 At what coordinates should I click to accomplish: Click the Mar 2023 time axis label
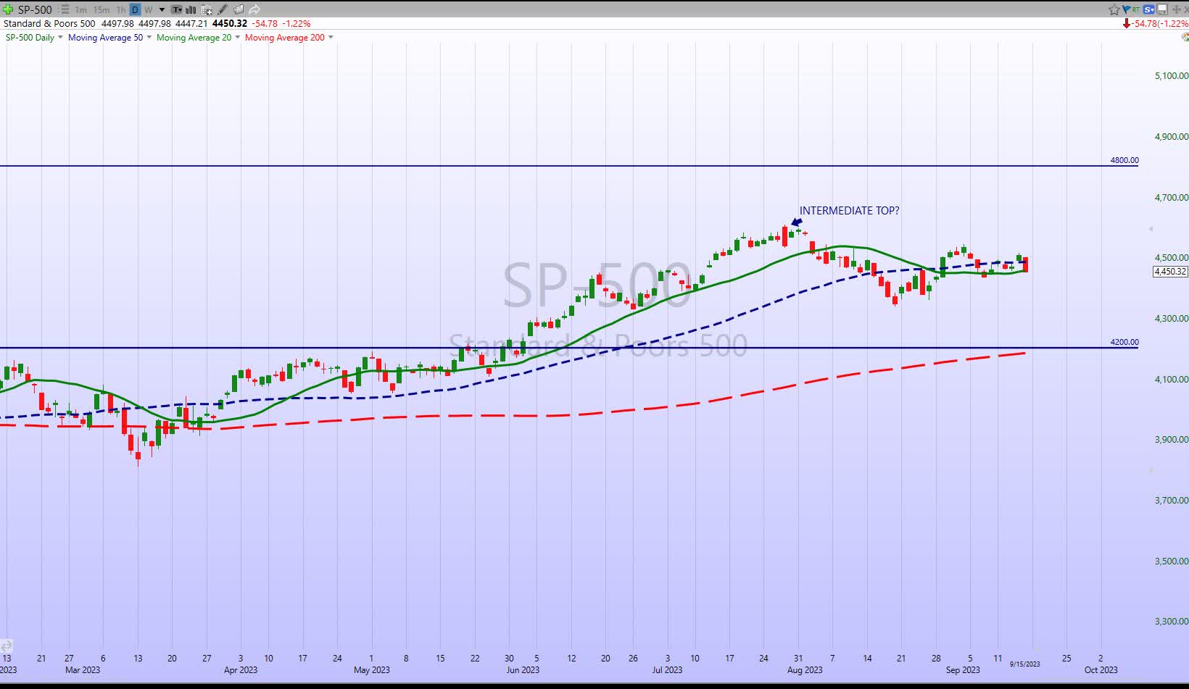coord(83,669)
